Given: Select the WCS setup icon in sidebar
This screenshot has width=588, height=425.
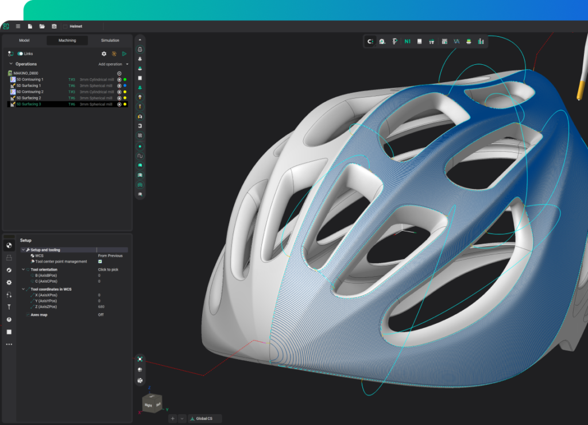Looking at the screenshot, I should point(9,245).
